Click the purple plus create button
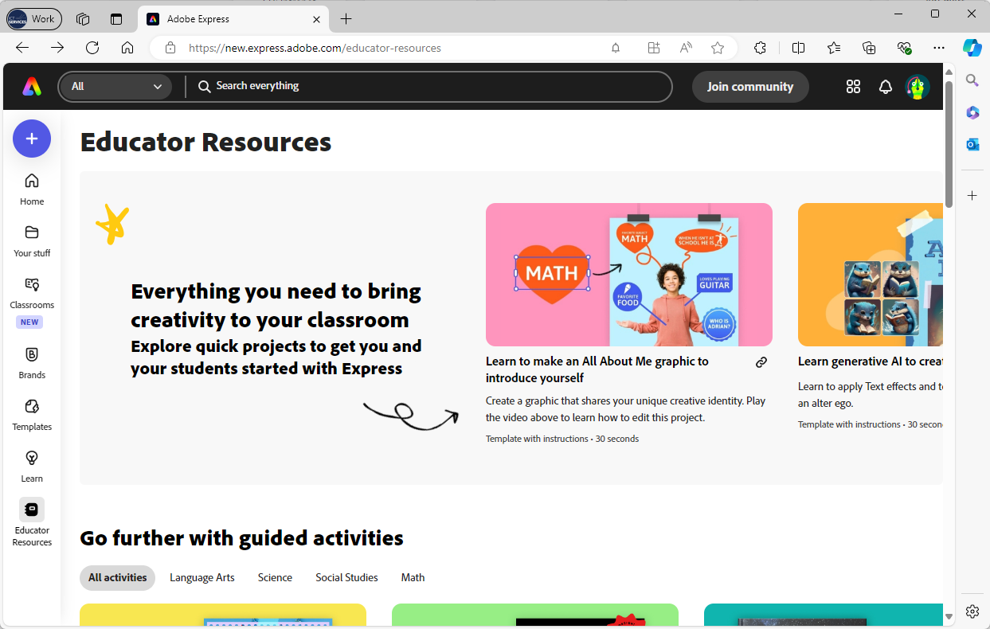This screenshot has width=990, height=629. click(32, 139)
